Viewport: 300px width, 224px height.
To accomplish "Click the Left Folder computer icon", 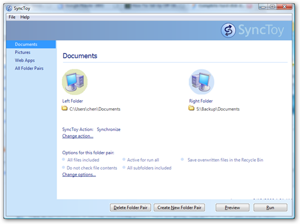I will tap(75, 82).
